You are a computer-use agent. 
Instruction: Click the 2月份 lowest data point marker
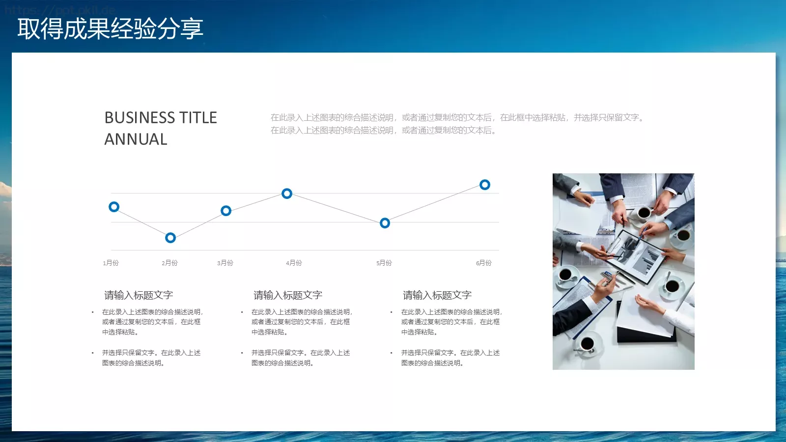(170, 238)
